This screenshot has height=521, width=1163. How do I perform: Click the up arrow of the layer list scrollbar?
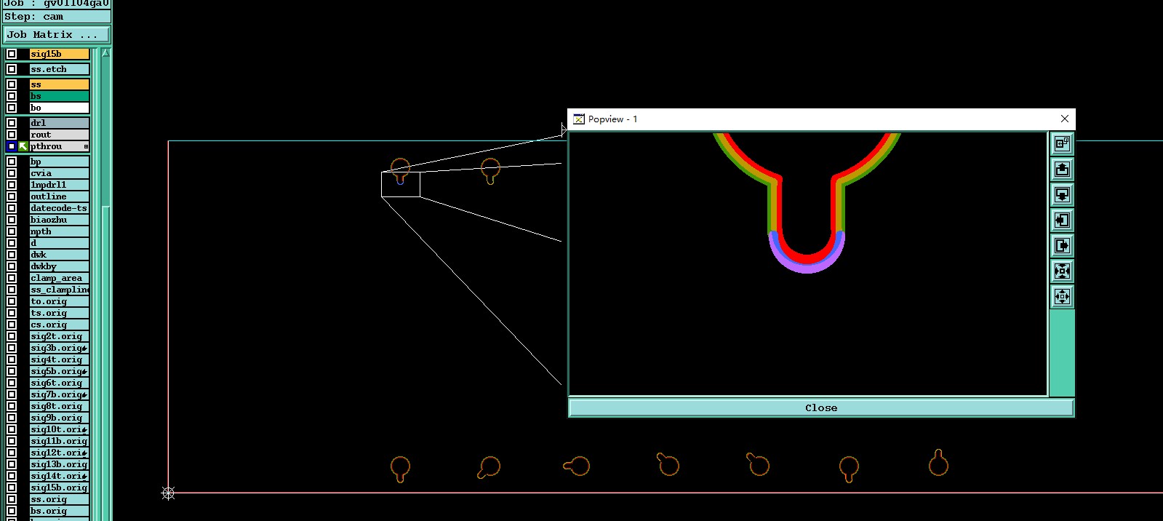click(x=106, y=53)
